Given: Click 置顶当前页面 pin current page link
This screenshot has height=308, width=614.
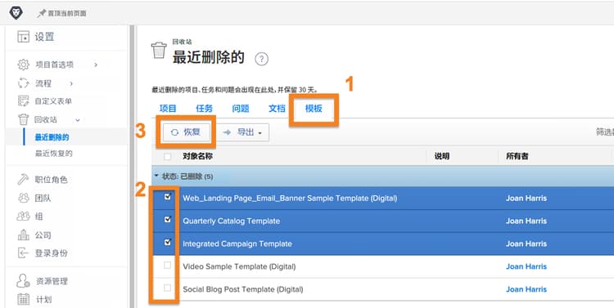Looking at the screenshot, I should [x=67, y=13].
